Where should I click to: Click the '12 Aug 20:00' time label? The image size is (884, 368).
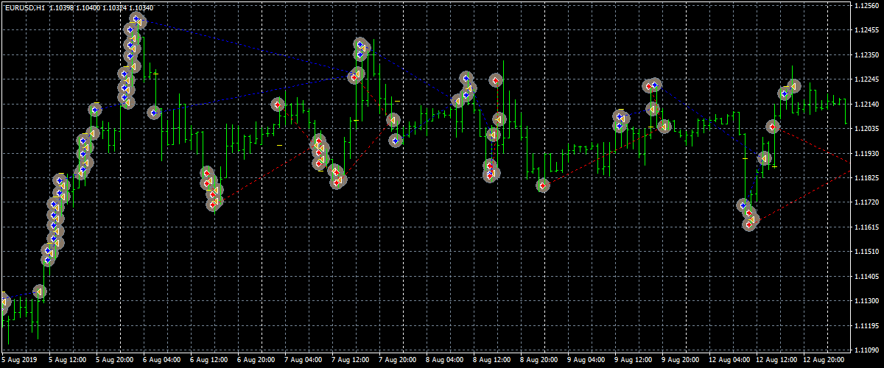tap(824, 361)
